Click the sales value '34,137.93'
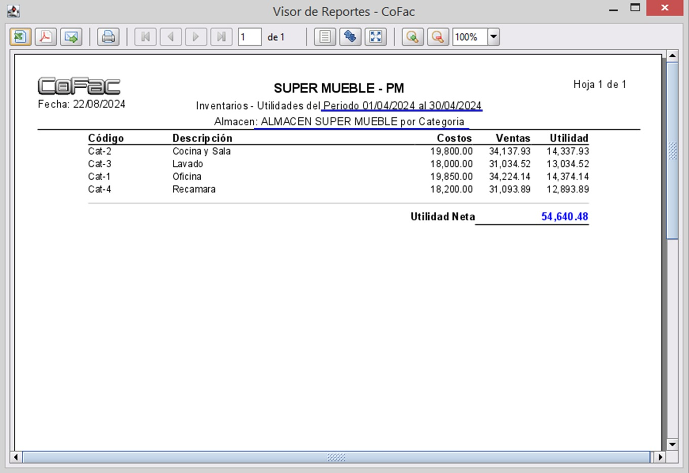The width and height of the screenshot is (689, 473). (510, 151)
